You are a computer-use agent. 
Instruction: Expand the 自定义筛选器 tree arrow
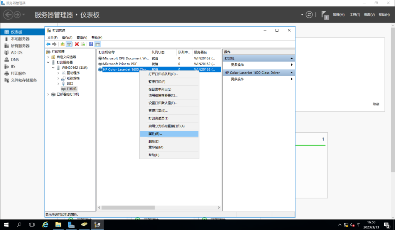(x=48, y=57)
